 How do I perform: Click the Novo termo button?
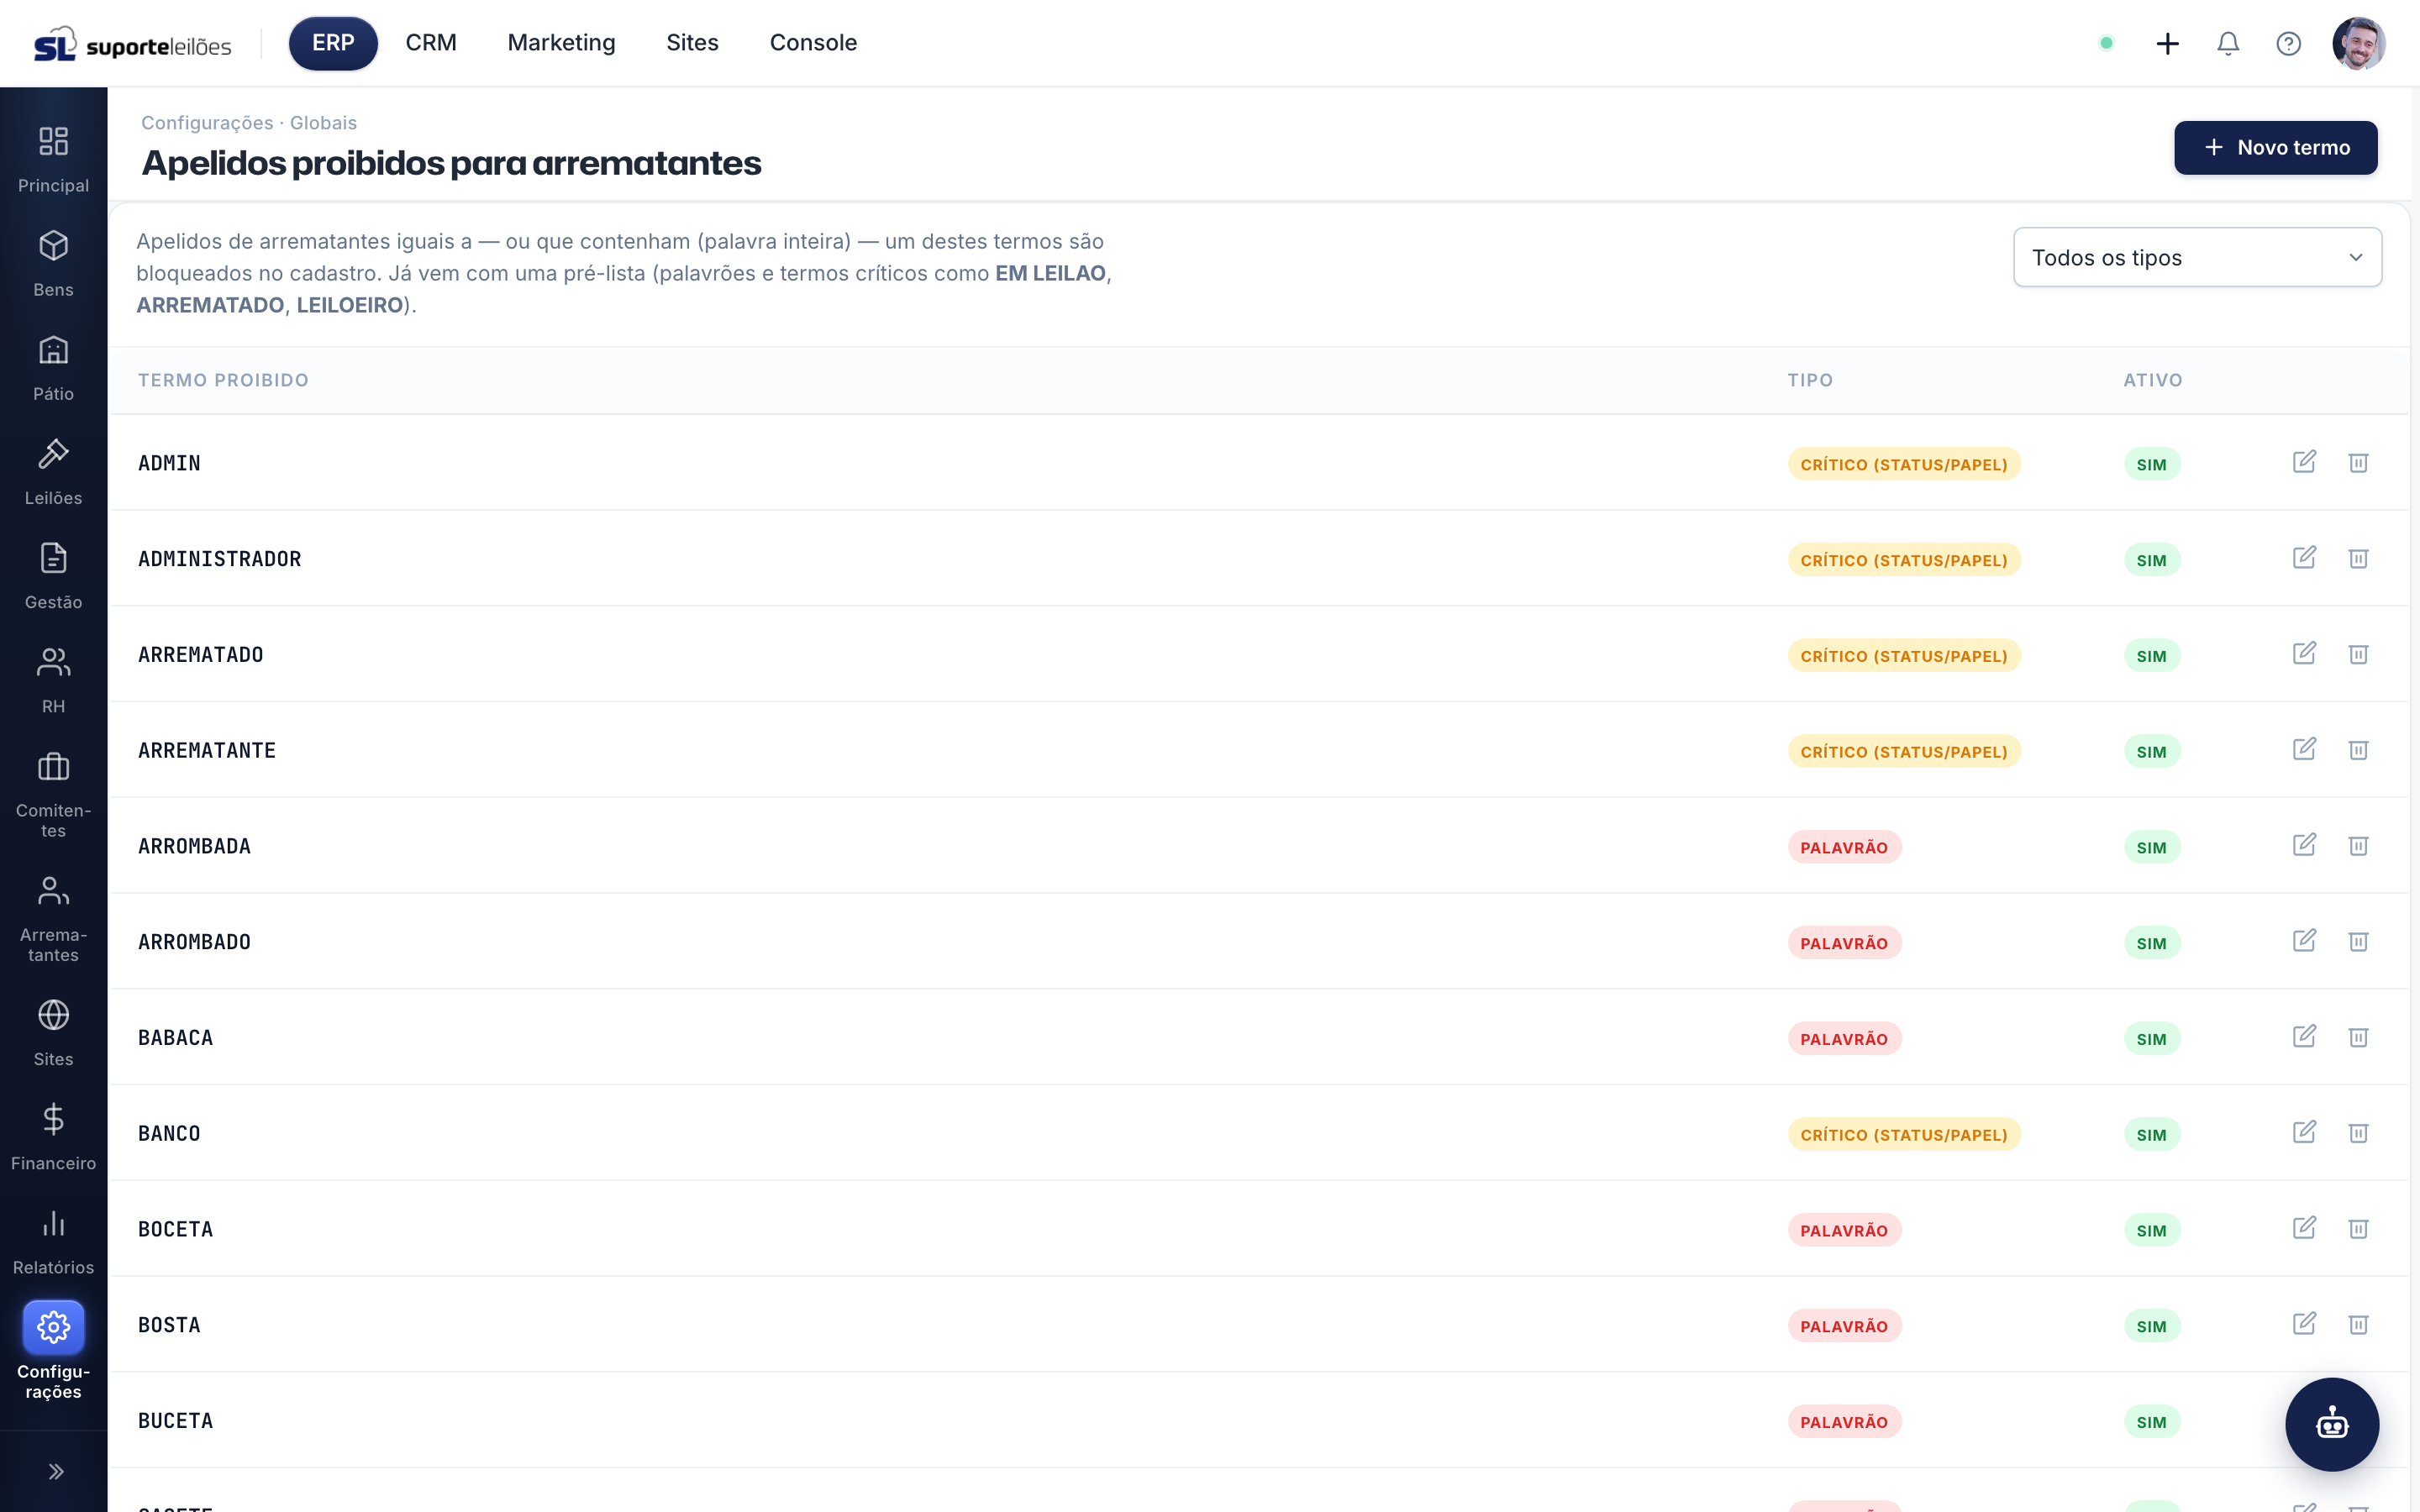pyautogui.click(x=2275, y=148)
